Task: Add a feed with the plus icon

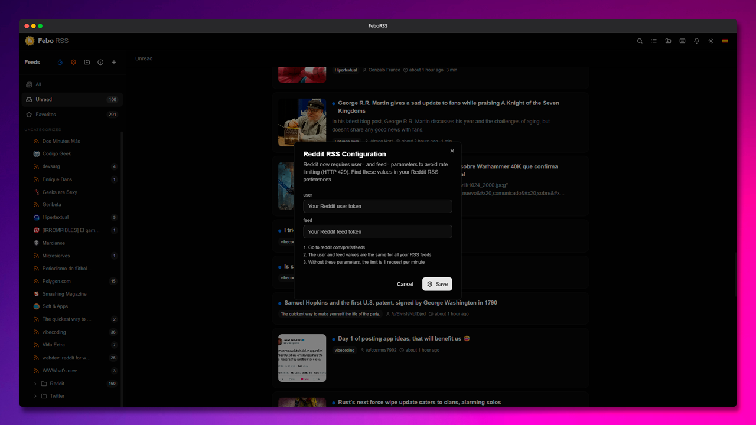Action: (114, 62)
